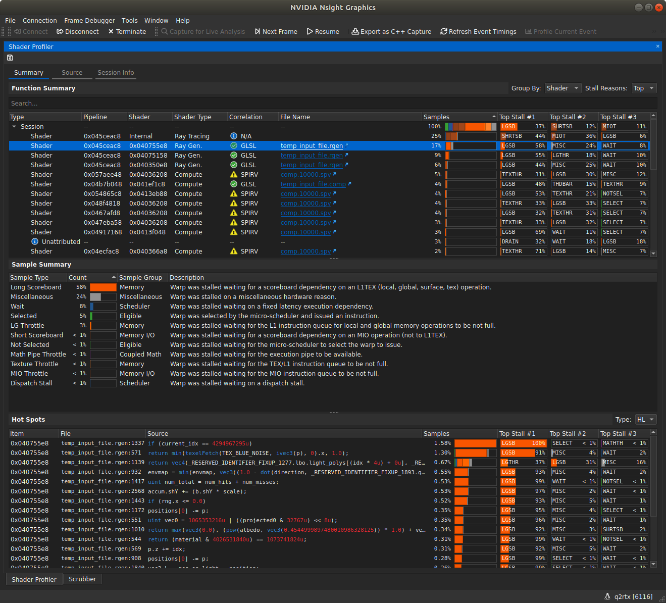The height and width of the screenshot is (603, 666).
Task: Click external link icon in 0x04ecfac8 row
Action: [x=334, y=251]
